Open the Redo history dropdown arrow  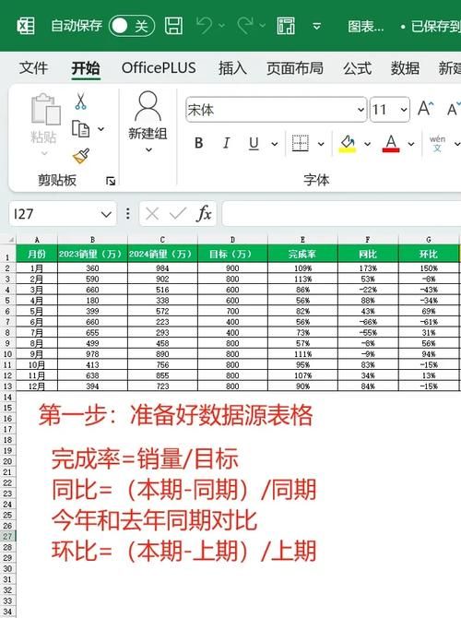(263, 26)
